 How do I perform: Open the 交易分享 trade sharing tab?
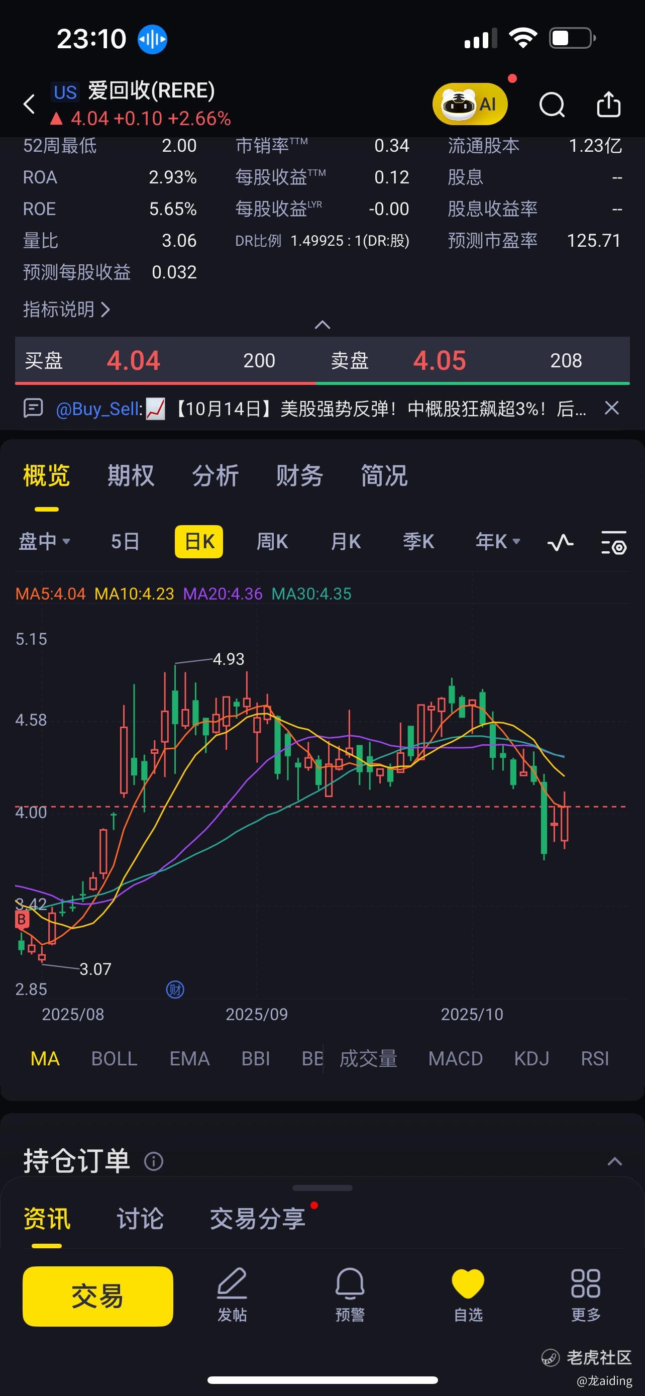258,1219
